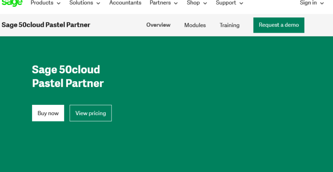Click the white Buy now button

48,113
